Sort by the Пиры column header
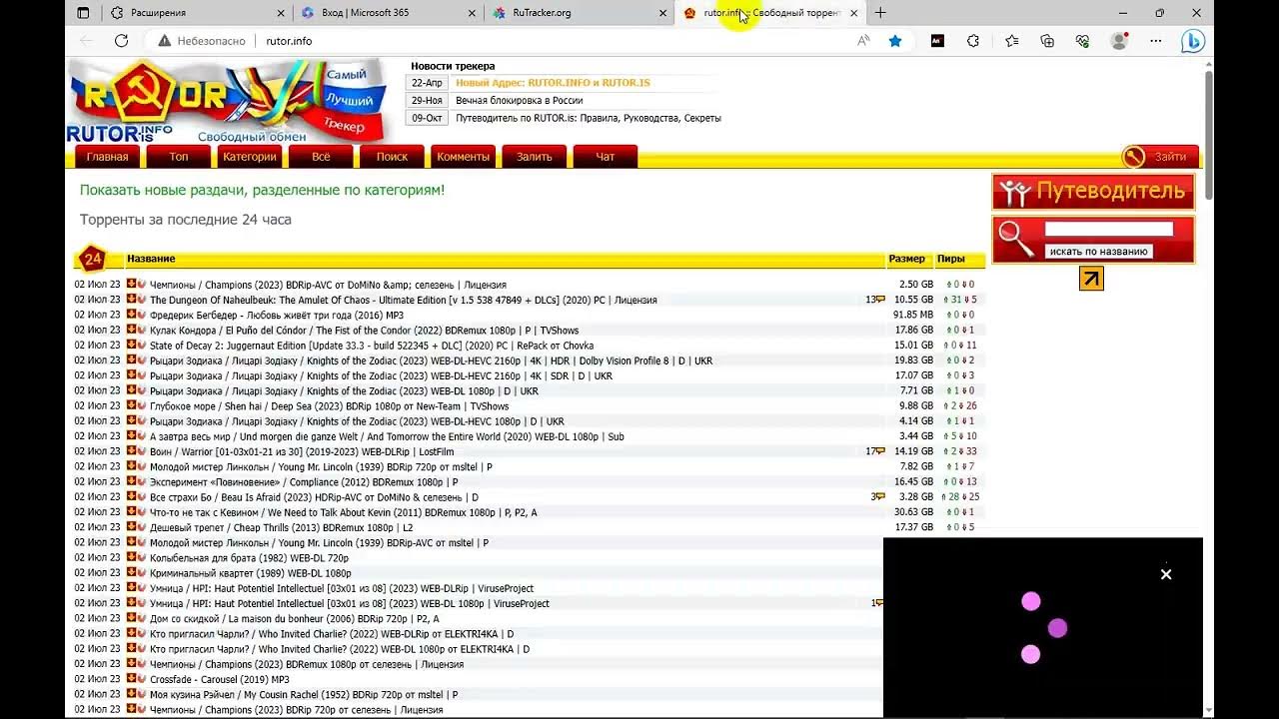Viewport: 1279px width, 719px height. click(950, 259)
